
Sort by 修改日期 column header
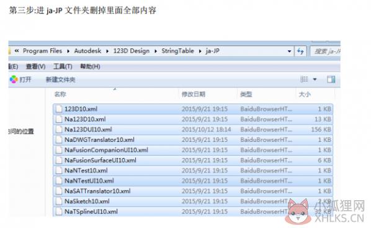coord(194,94)
